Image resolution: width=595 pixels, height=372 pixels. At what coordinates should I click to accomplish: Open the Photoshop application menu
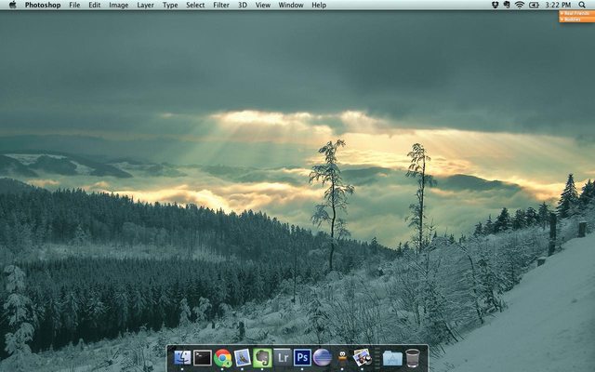43,5
